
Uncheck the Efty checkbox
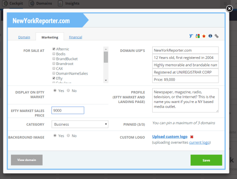coord(54,78)
